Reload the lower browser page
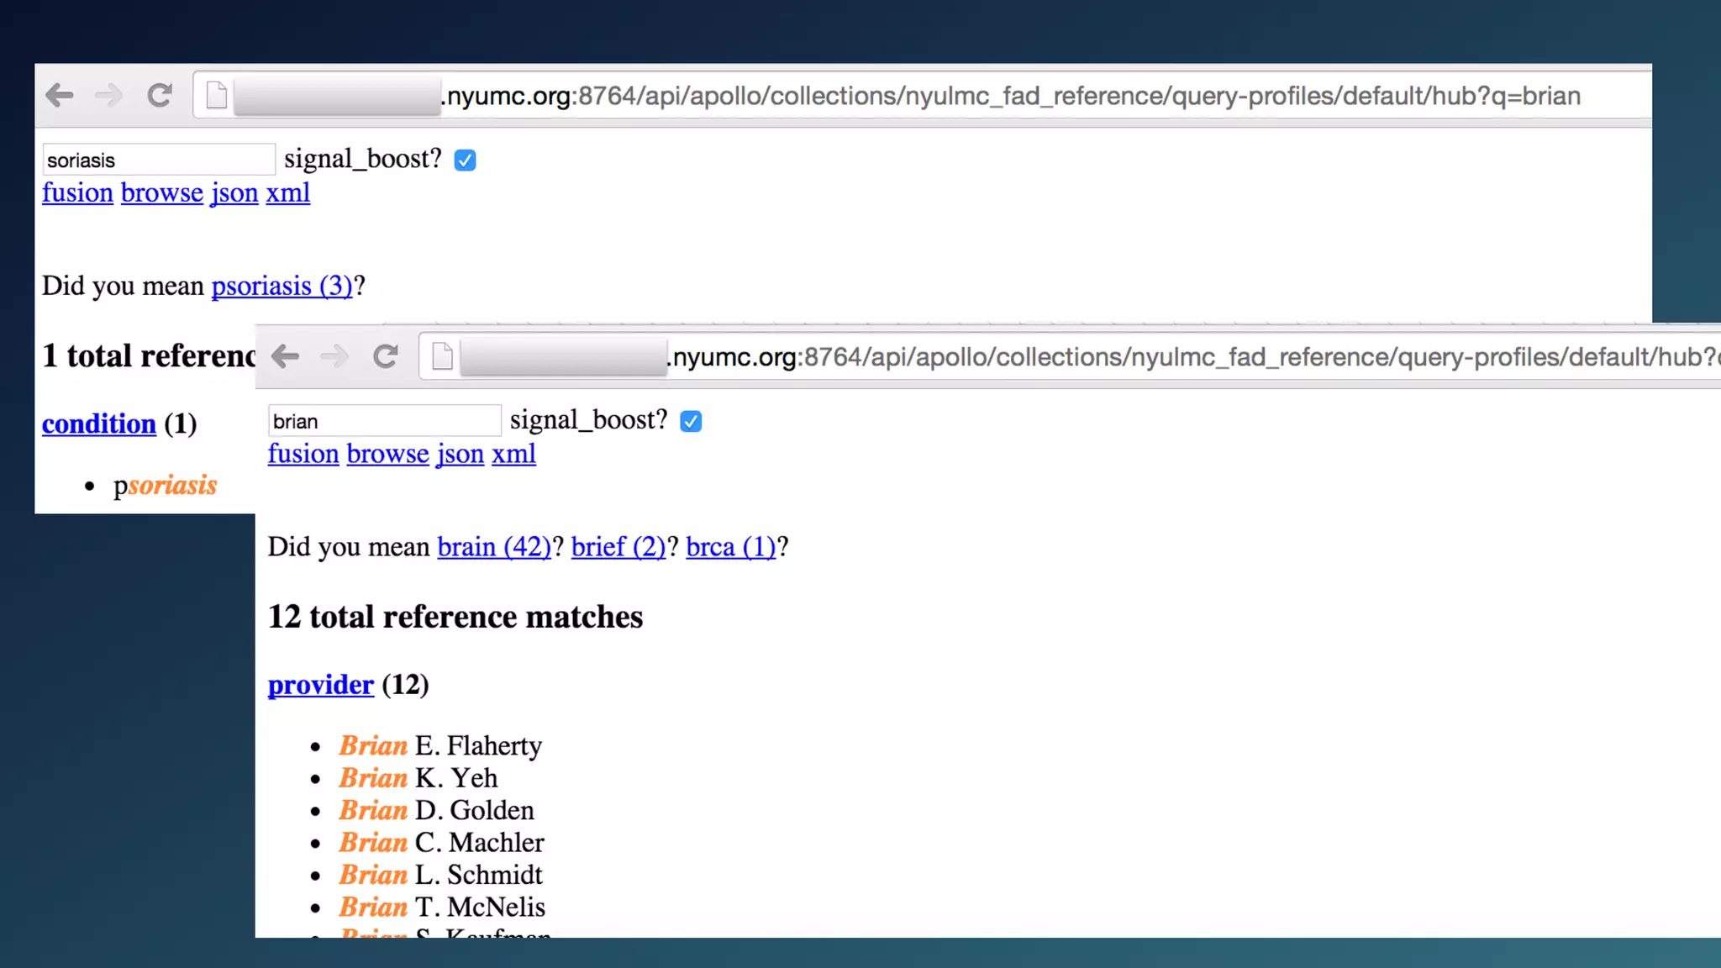1721x968 pixels. pos(386,356)
